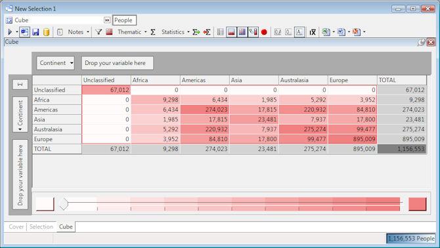This screenshot has width=440, height=248.
Task: Select the Australasia row header
Action: 57,129
